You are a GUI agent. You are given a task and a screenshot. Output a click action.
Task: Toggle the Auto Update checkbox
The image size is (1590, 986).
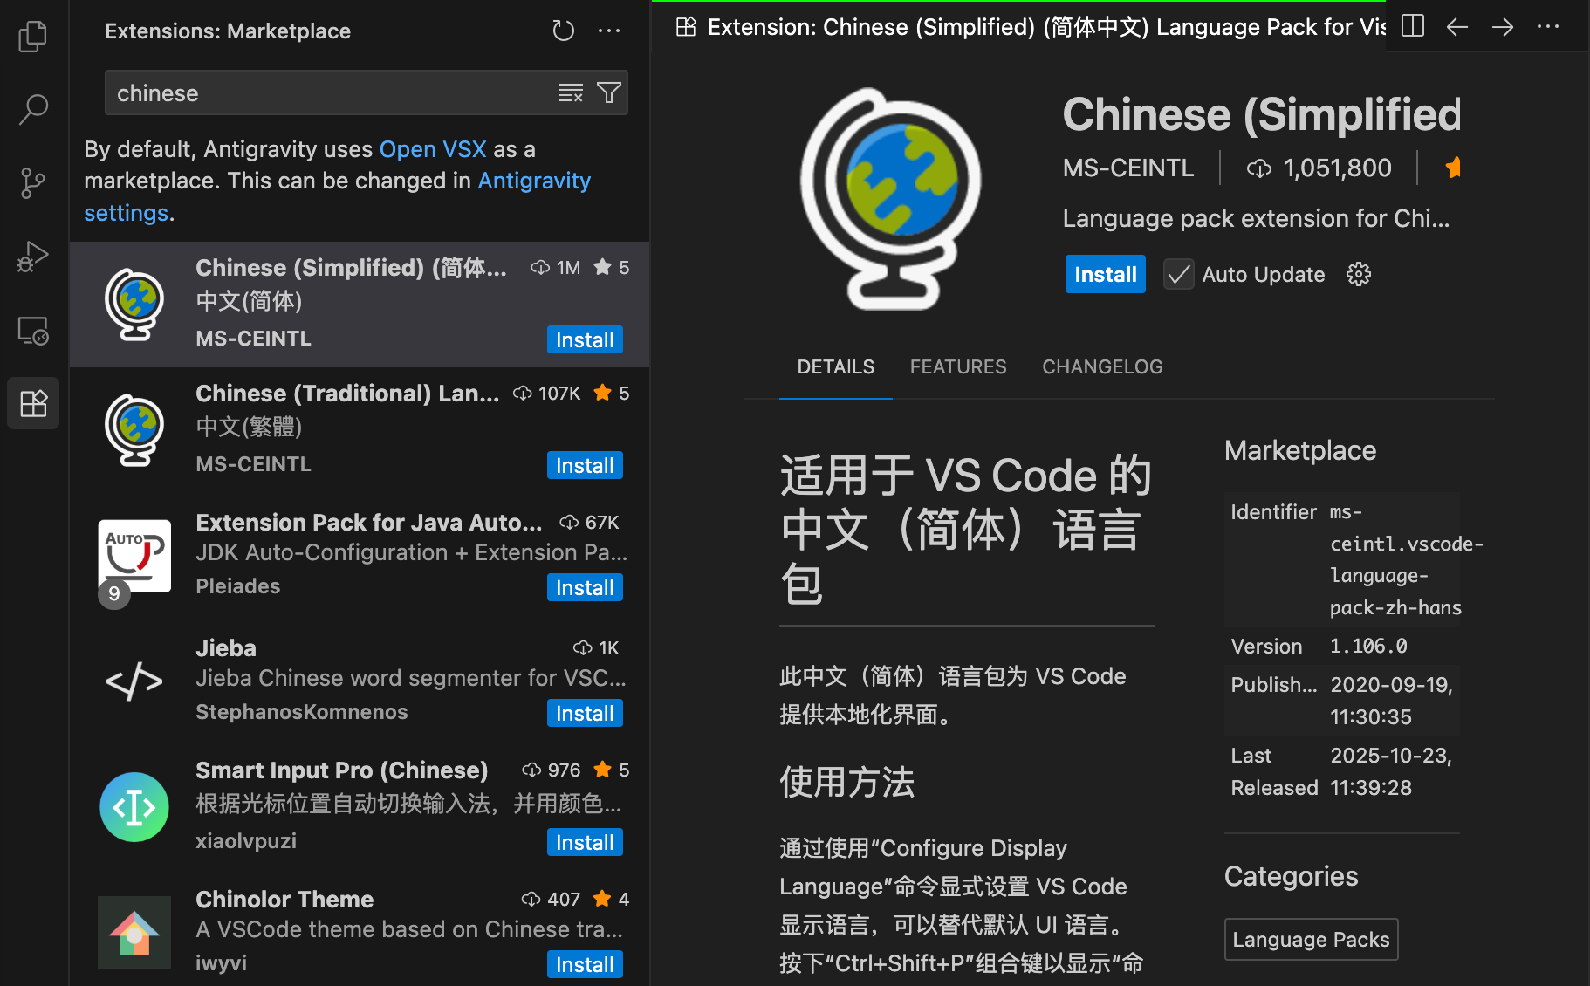click(1178, 275)
